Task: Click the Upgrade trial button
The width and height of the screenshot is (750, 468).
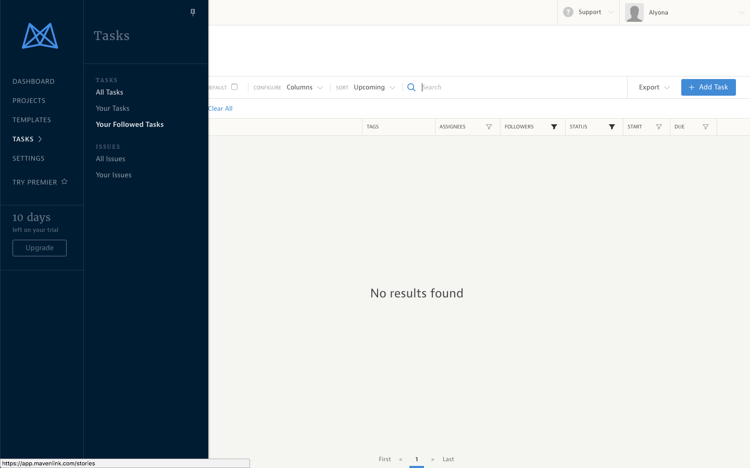Action: (x=40, y=248)
